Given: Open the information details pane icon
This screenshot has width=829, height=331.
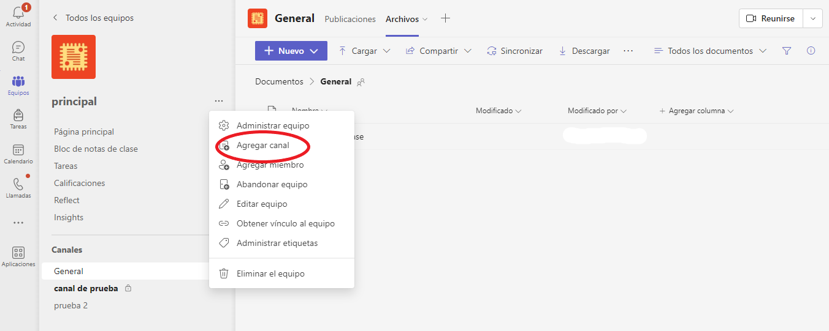Looking at the screenshot, I should tap(811, 51).
